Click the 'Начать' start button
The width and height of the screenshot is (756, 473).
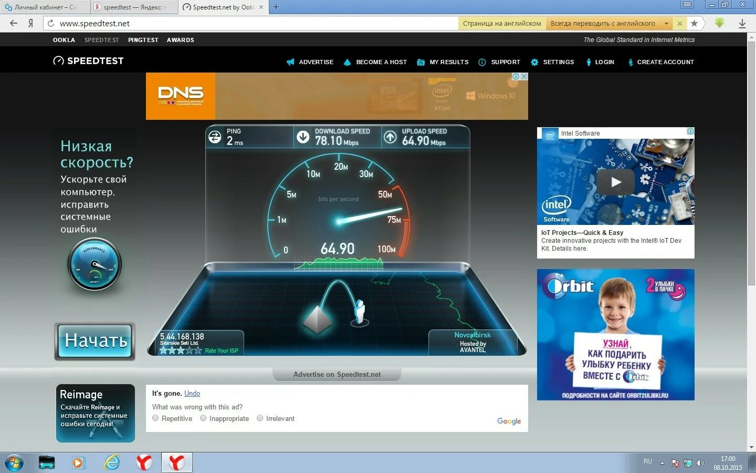click(95, 341)
